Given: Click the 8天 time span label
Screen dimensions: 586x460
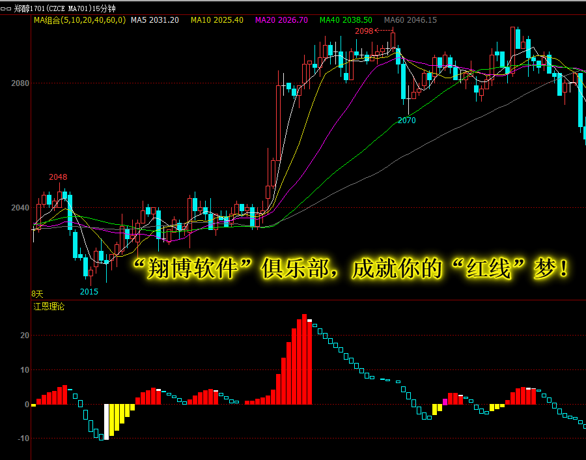Looking at the screenshot, I should coord(37,294).
